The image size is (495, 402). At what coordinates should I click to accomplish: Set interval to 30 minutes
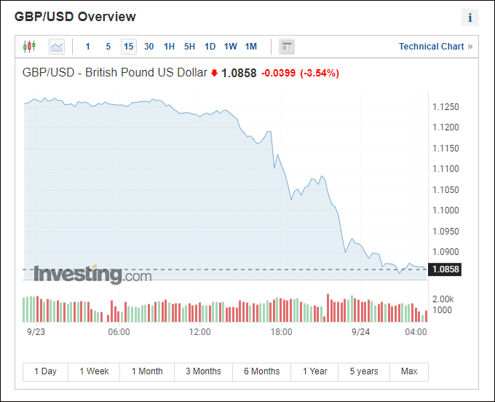[149, 47]
